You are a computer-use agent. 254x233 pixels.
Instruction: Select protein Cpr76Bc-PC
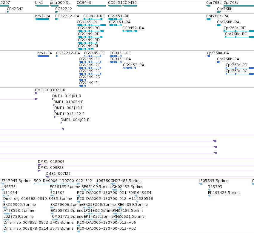pyautogui.click(x=236, y=71)
